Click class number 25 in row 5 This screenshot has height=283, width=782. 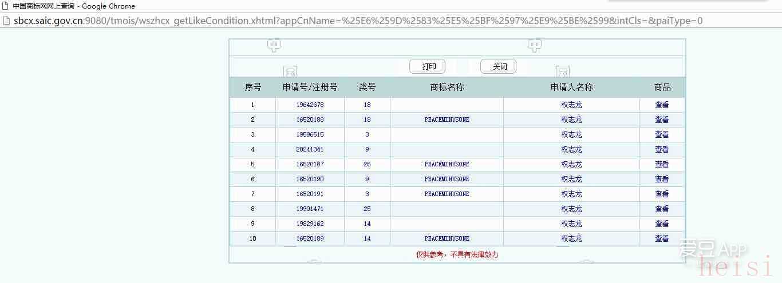(367, 165)
